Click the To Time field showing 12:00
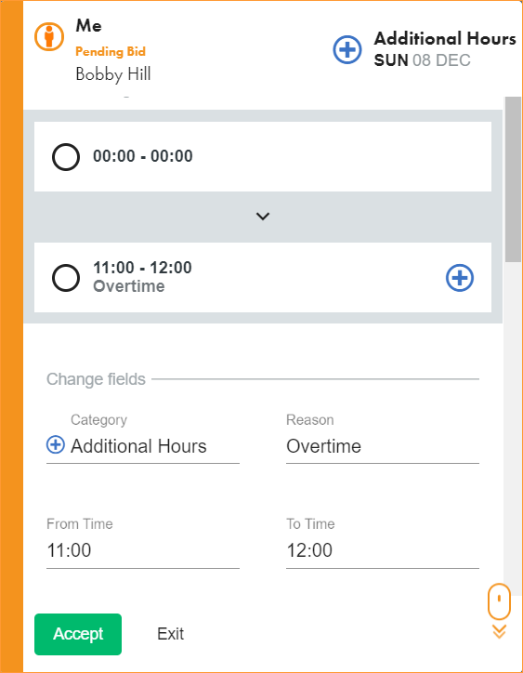The width and height of the screenshot is (523, 673). click(x=383, y=550)
